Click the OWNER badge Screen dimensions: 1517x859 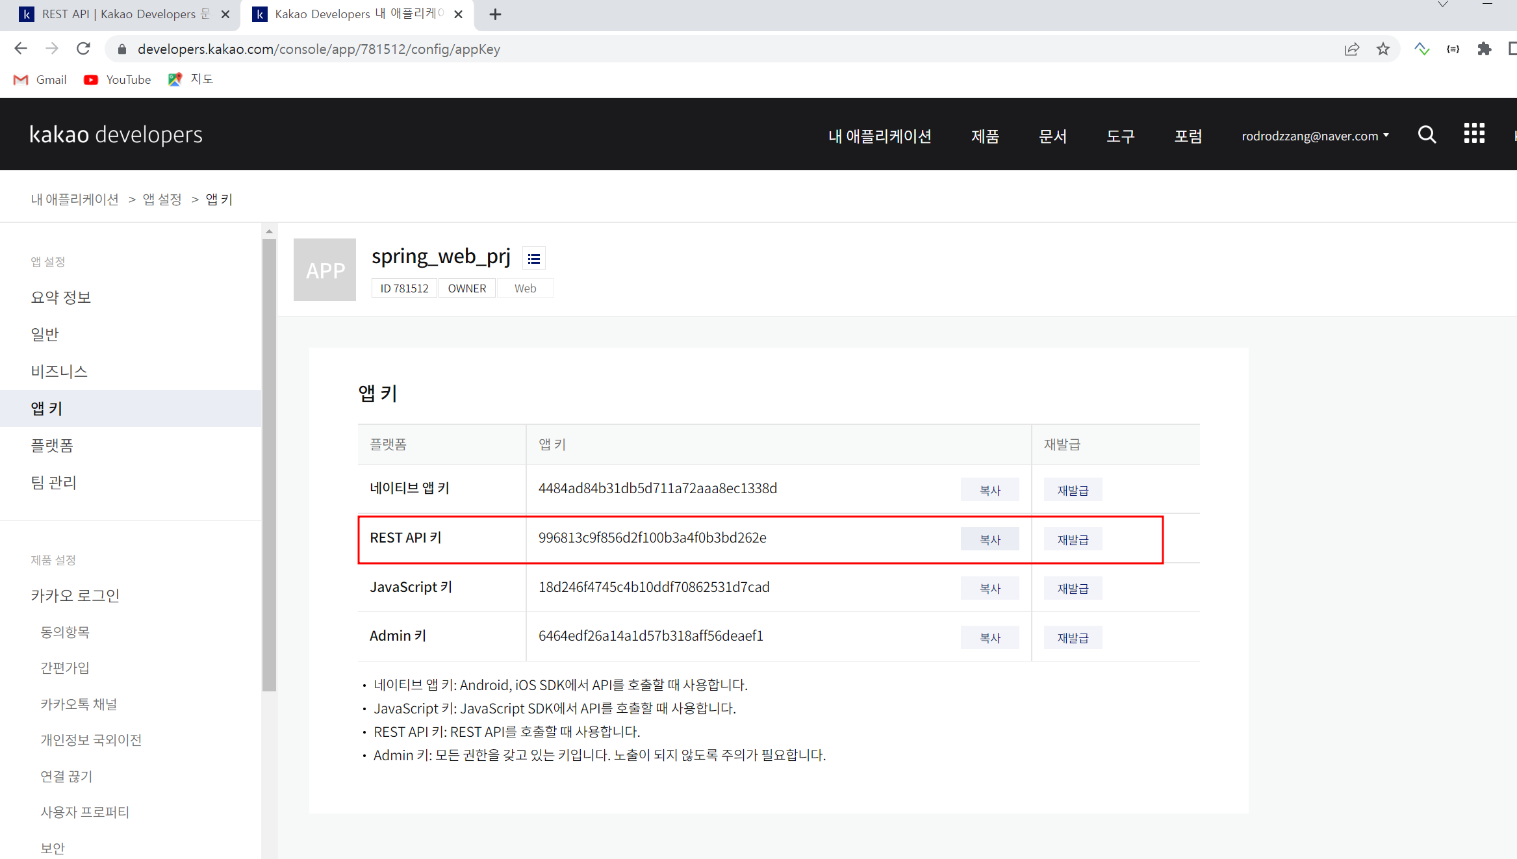click(x=467, y=288)
